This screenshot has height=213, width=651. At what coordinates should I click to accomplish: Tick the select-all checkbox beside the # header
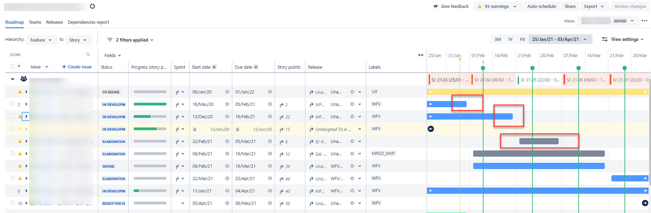click(x=12, y=67)
